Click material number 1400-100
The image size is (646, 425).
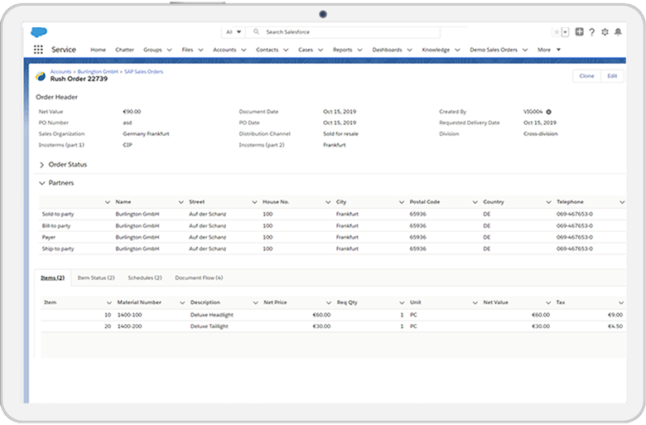click(129, 315)
